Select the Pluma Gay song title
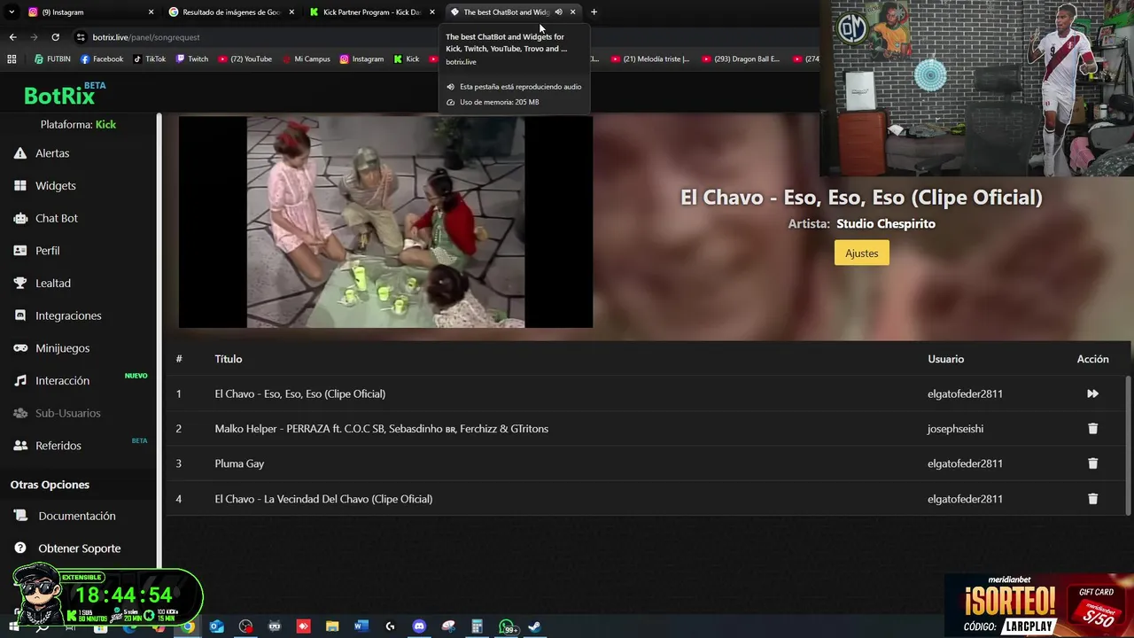The image size is (1134, 638). pyautogui.click(x=239, y=463)
